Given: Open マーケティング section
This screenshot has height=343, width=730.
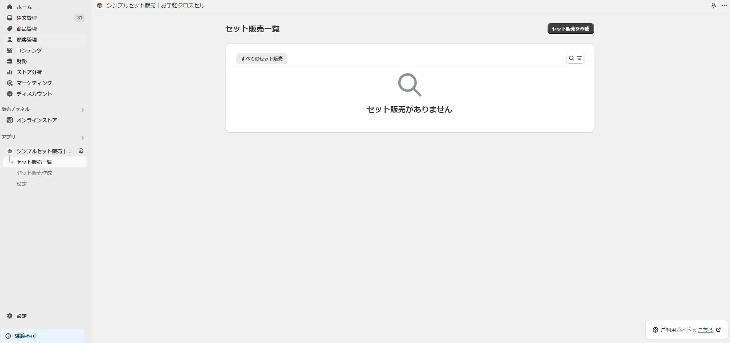Looking at the screenshot, I should [x=44, y=83].
